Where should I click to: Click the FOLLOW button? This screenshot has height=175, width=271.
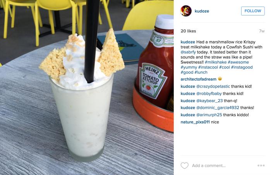[253, 11]
